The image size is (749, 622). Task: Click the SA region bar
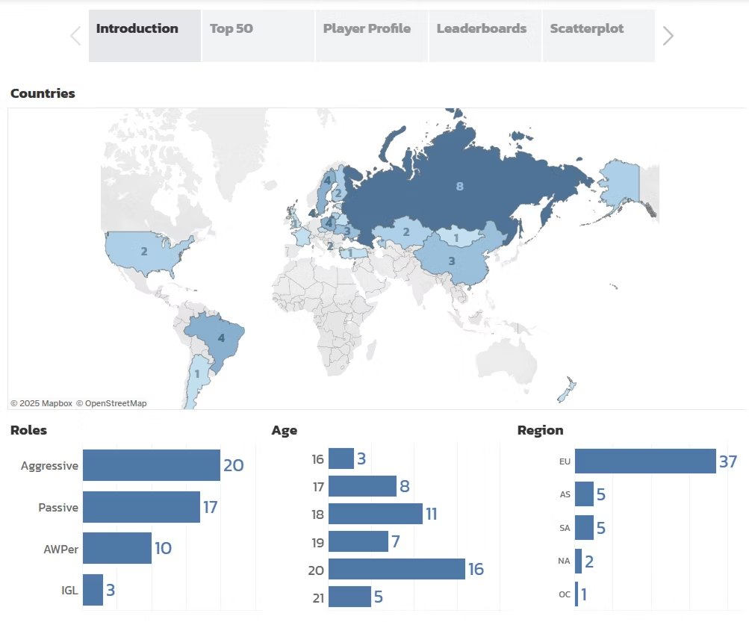pyautogui.click(x=584, y=527)
